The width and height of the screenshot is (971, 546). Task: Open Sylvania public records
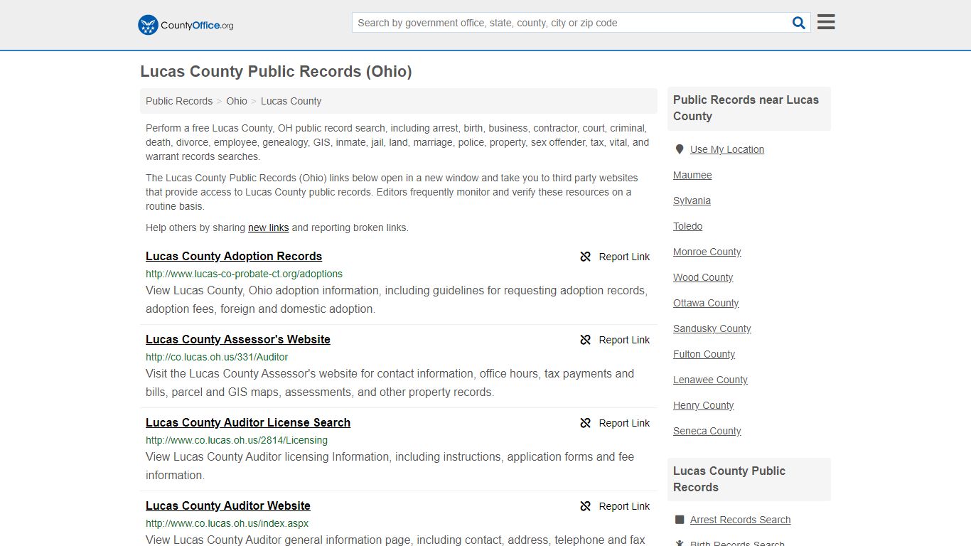coord(692,200)
